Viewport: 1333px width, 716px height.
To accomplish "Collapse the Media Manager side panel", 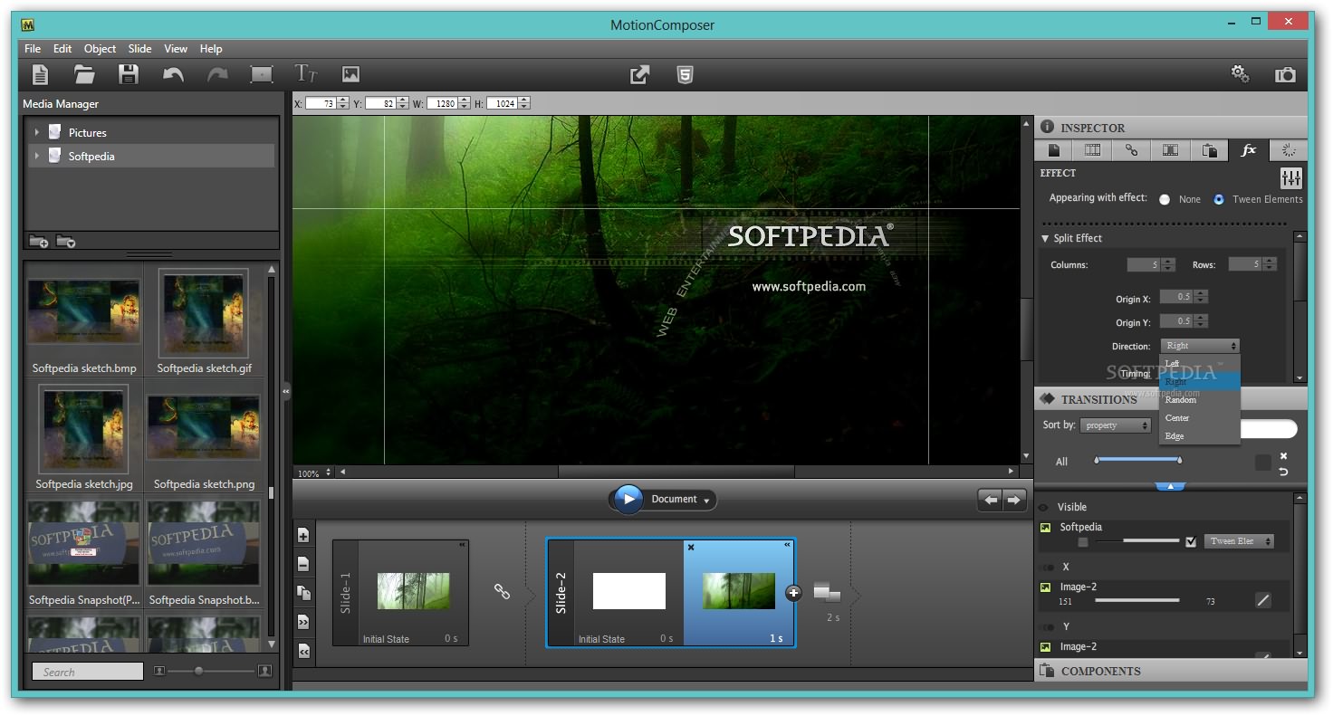I will [x=286, y=391].
